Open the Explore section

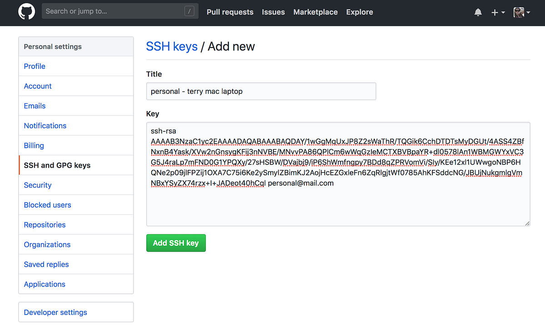pos(359,12)
